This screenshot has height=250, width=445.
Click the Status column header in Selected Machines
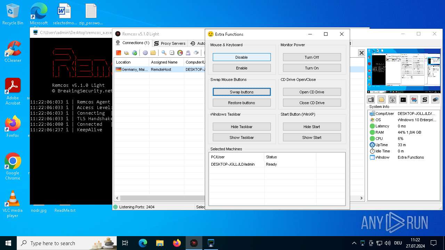(290, 157)
